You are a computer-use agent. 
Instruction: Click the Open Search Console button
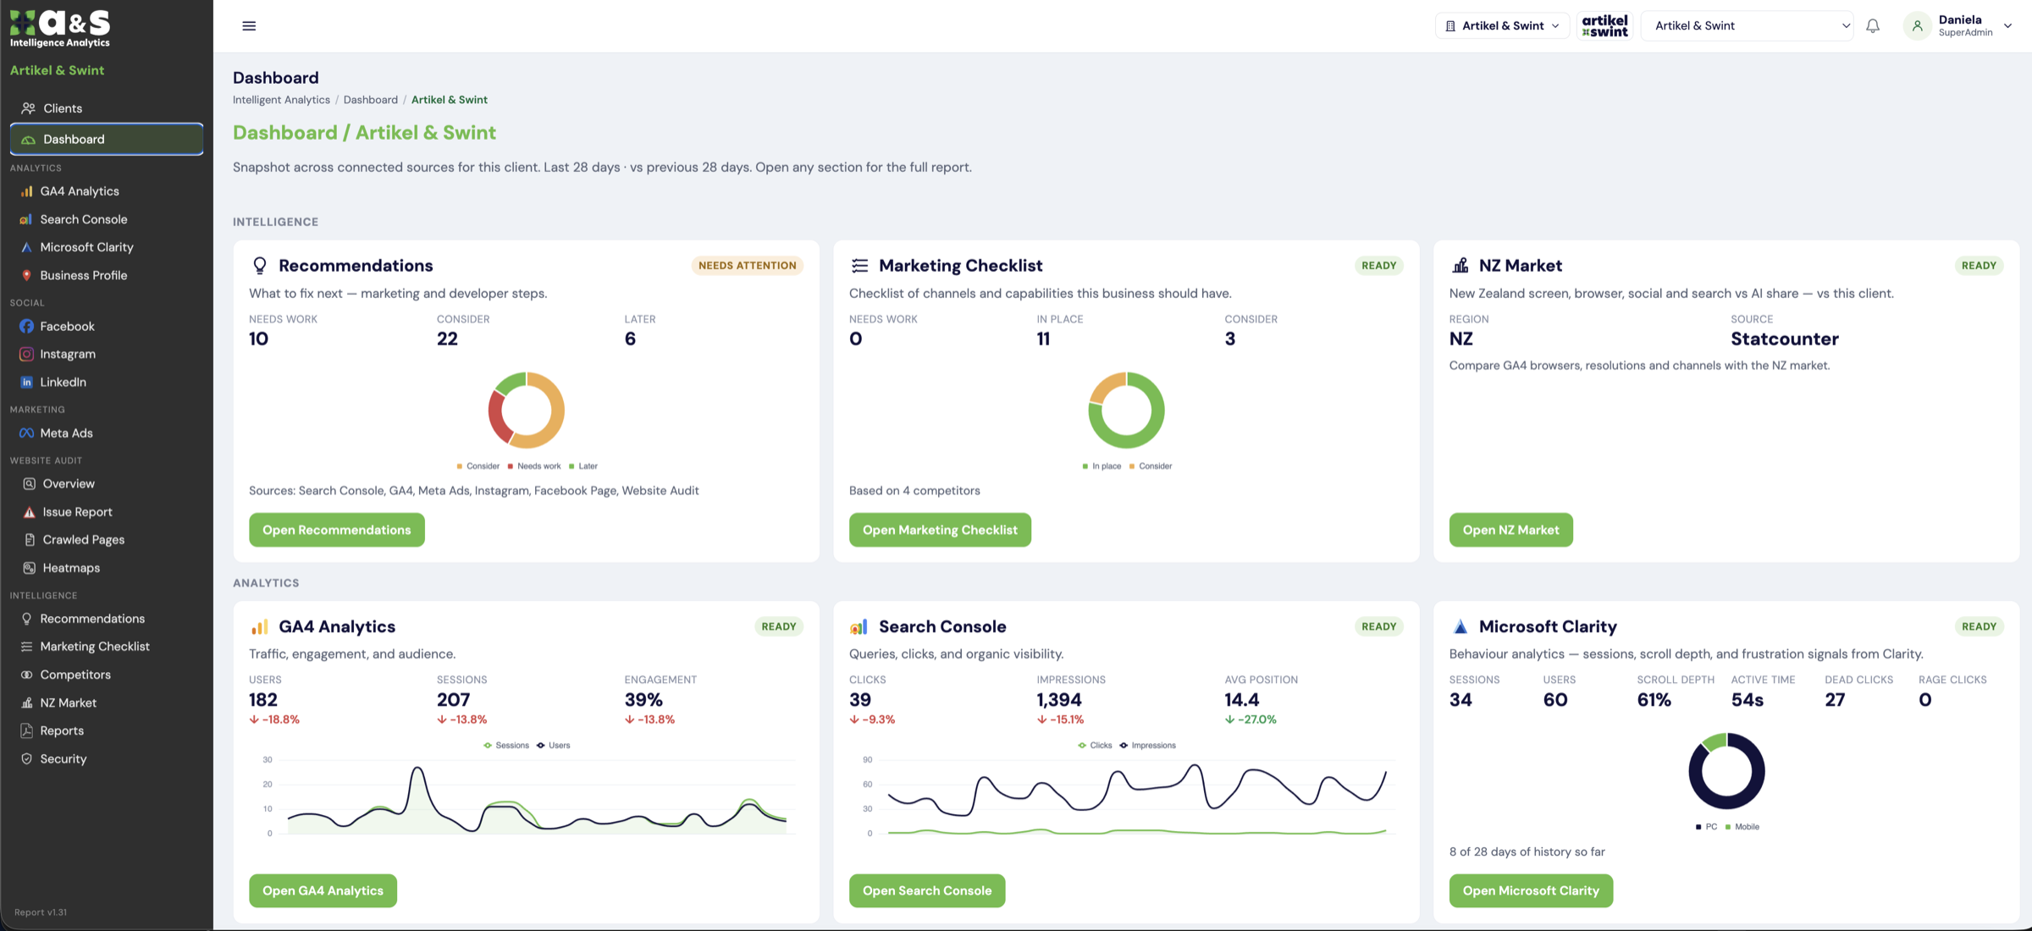[927, 890]
